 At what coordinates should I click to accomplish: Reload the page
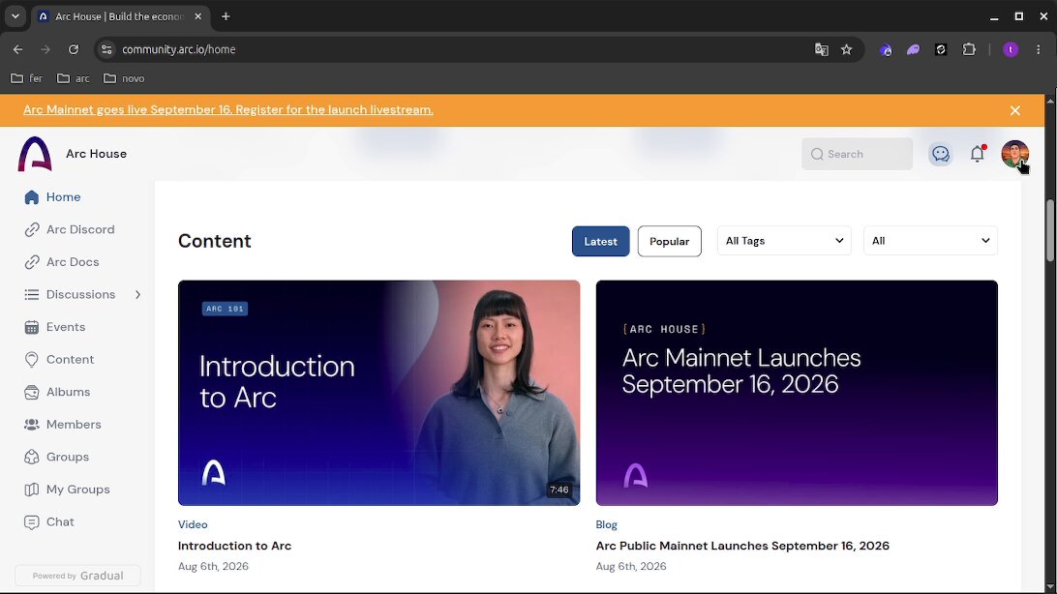point(74,49)
